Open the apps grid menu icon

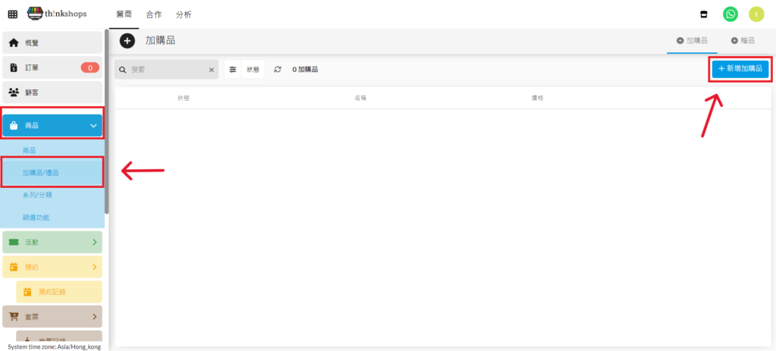(x=13, y=14)
